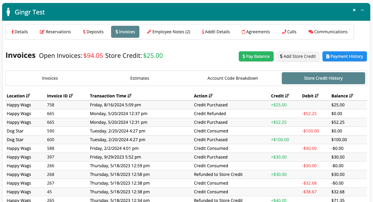Click the pet owner icon in the teal header
Viewport: 373px width, 202px height.
pyautogui.click(x=8, y=11)
